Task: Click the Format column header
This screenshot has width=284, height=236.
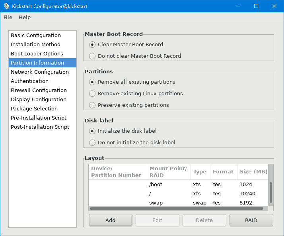Action: 224,172
